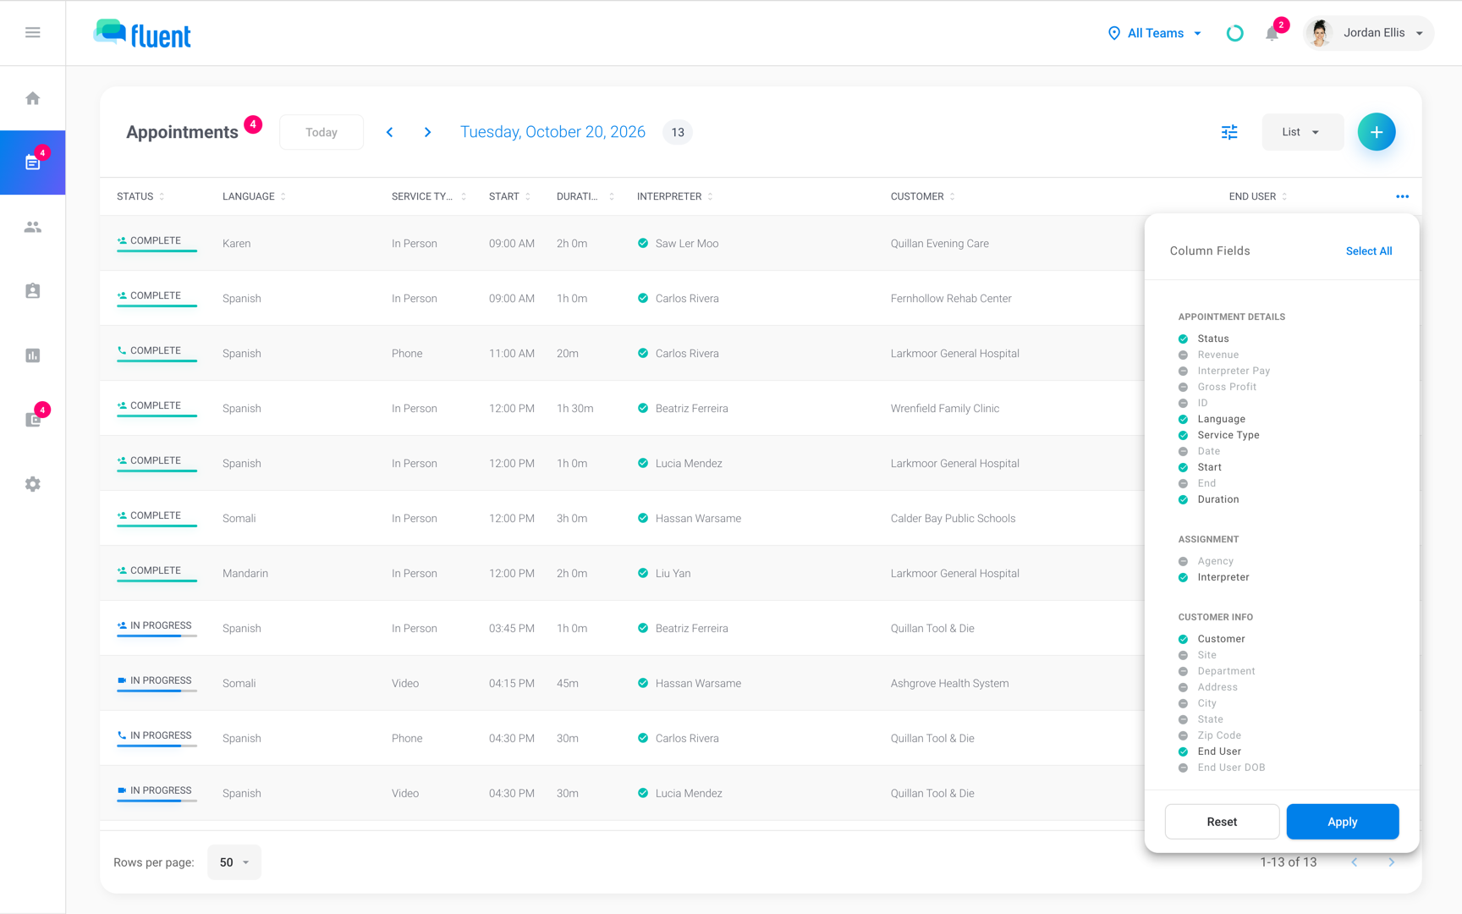Reset the column field selection
The height and width of the screenshot is (914, 1462).
point(1222,822)
